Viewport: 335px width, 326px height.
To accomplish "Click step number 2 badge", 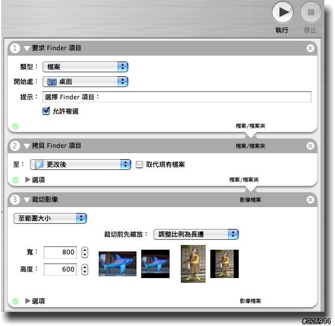I will 15,146.
